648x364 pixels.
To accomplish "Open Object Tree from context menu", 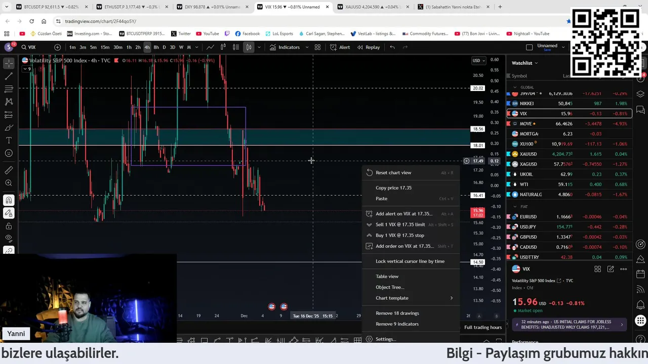I will pyautogui.click(x=411, y=287).
